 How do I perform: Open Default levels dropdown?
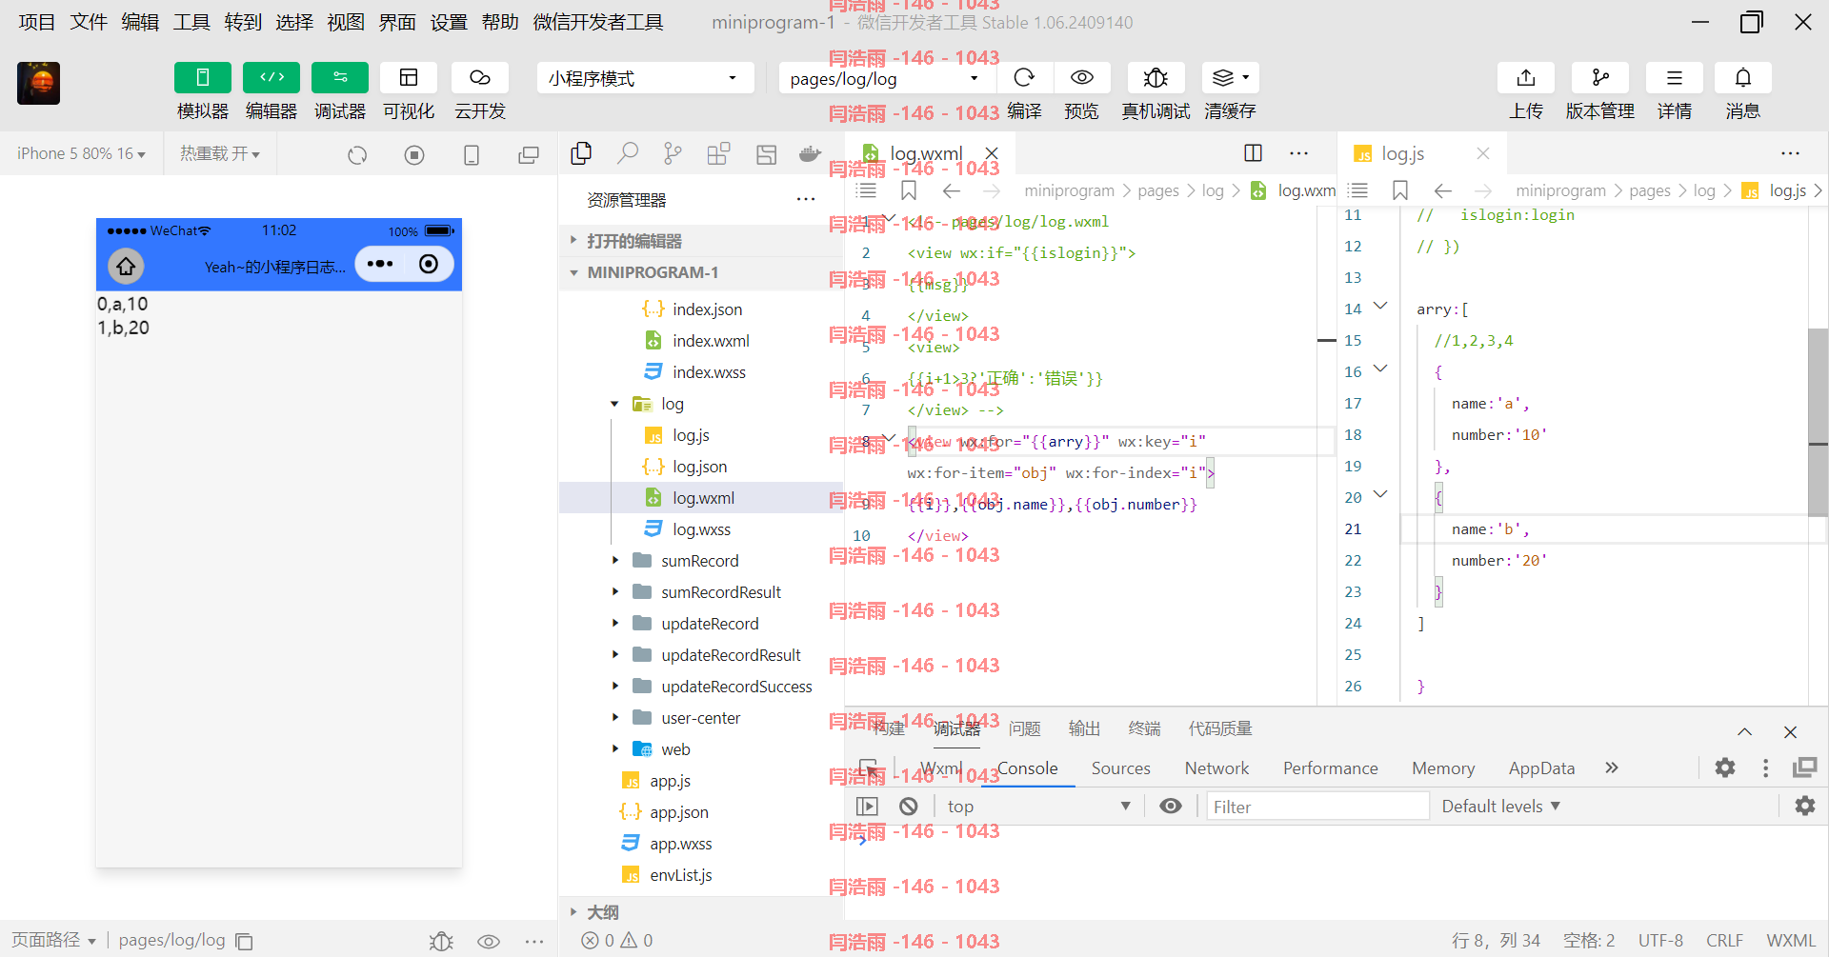pos(1500,807)
